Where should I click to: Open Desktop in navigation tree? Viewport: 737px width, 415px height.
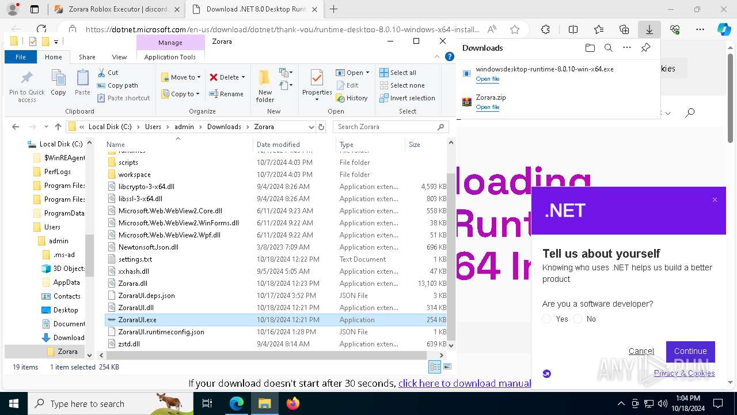[66, 310]
